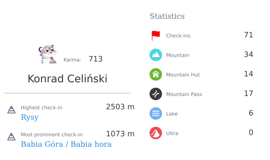
Task: Click the Check-ins count 71
Action: point(248,35)
